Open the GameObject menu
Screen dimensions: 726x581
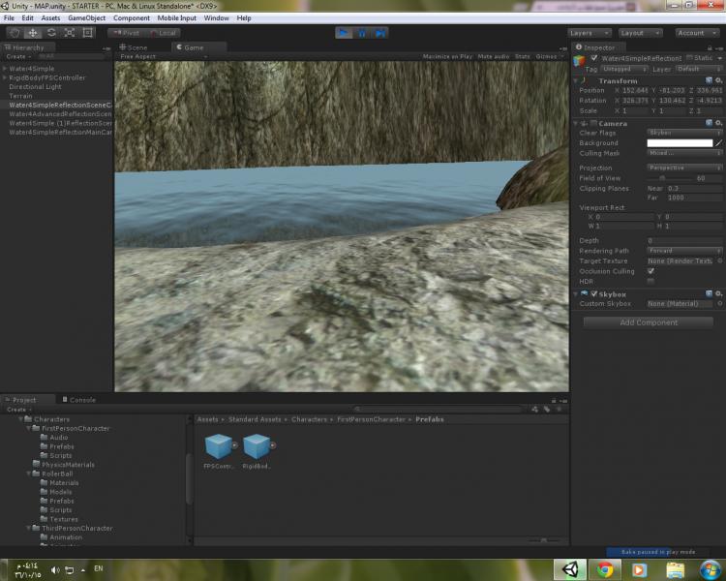[86, 17]
